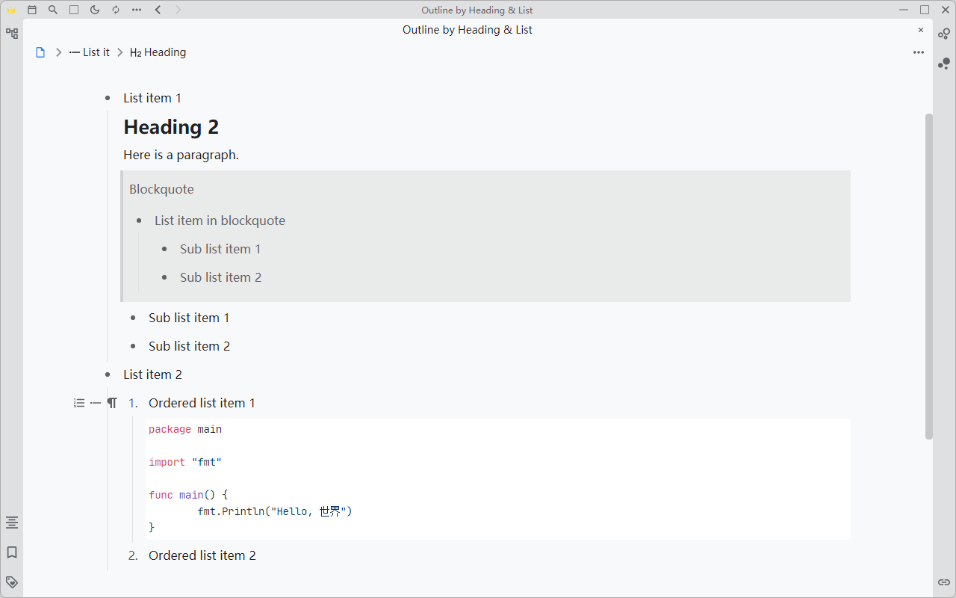Click the vertical scrollbar on the right
The width and height of the screenshot is (956, 598).
point(929,277)
